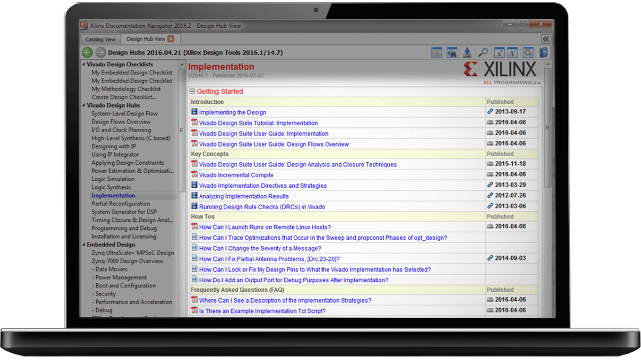Click the web search binoculars icon
This screenshot has height=361, width=641.
click(x=452, y=52)
